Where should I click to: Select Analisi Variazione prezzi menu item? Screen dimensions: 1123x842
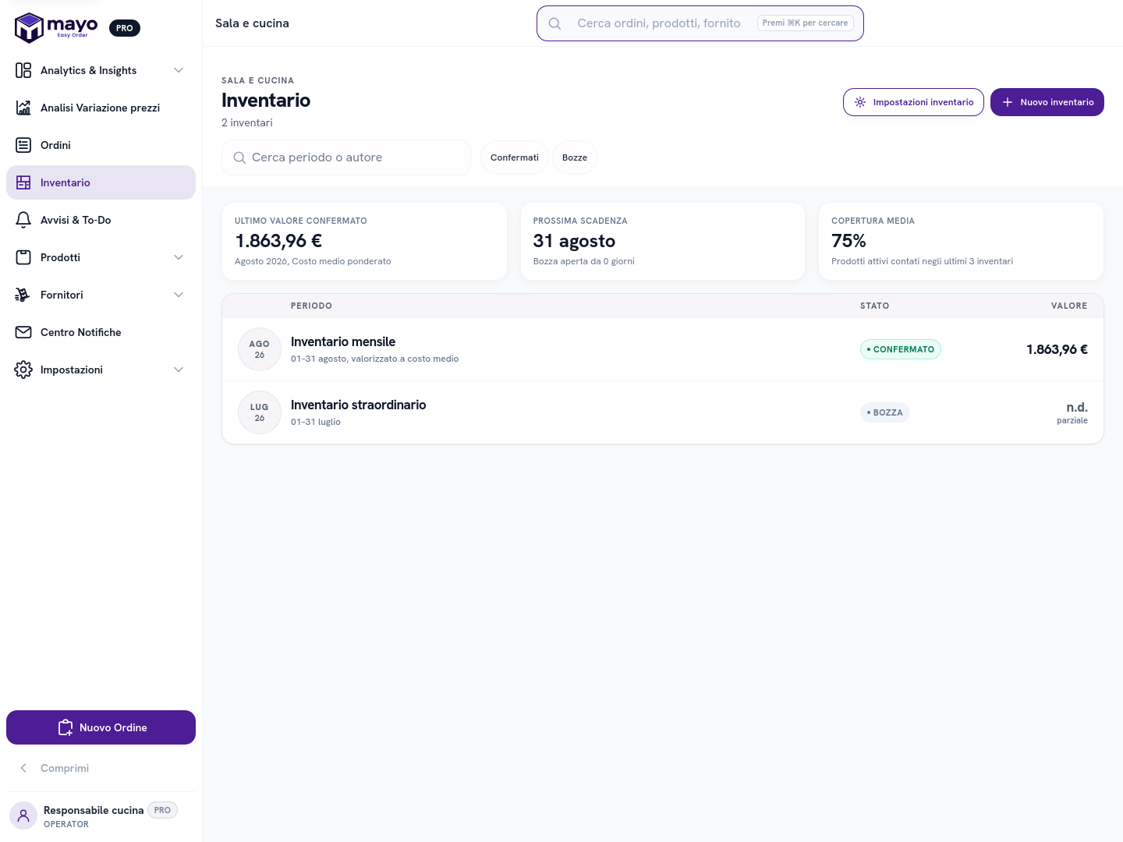tap(101, 108)
